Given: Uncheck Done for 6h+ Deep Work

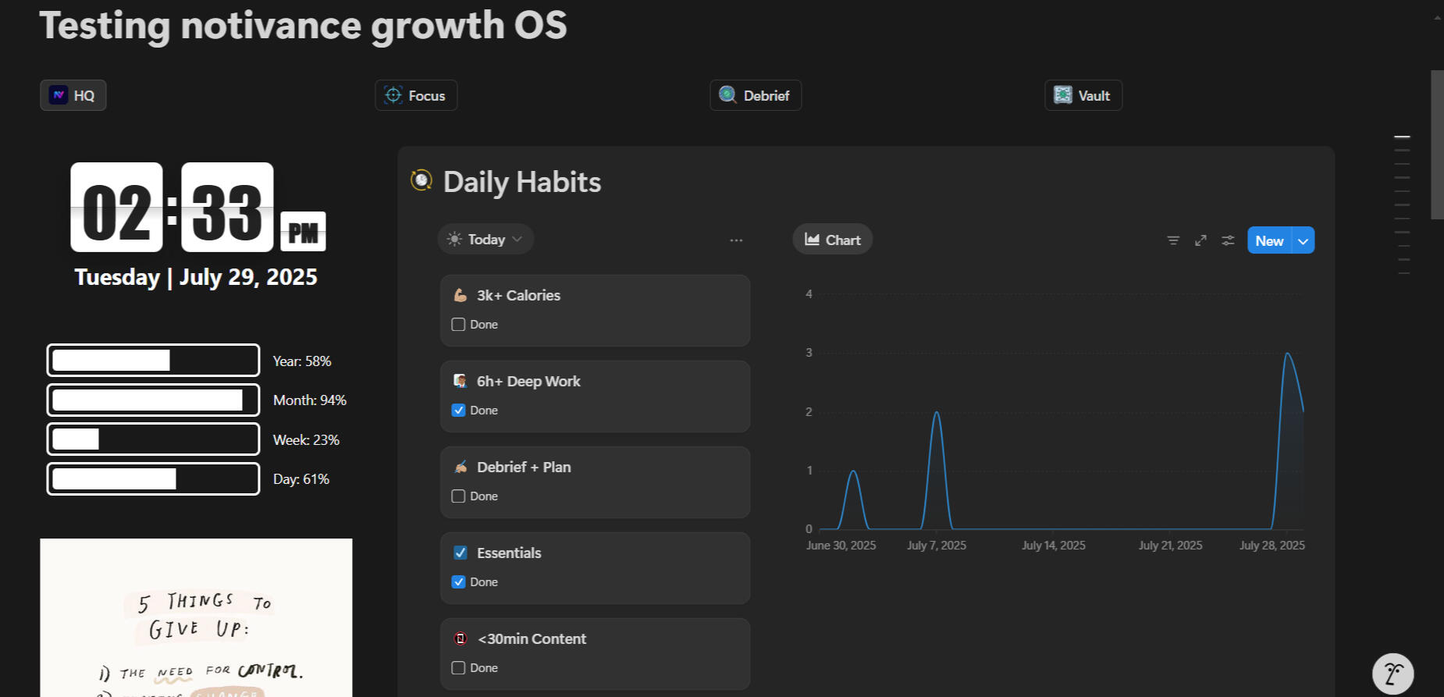Looking at the screenshot, I should pos(459,411).
